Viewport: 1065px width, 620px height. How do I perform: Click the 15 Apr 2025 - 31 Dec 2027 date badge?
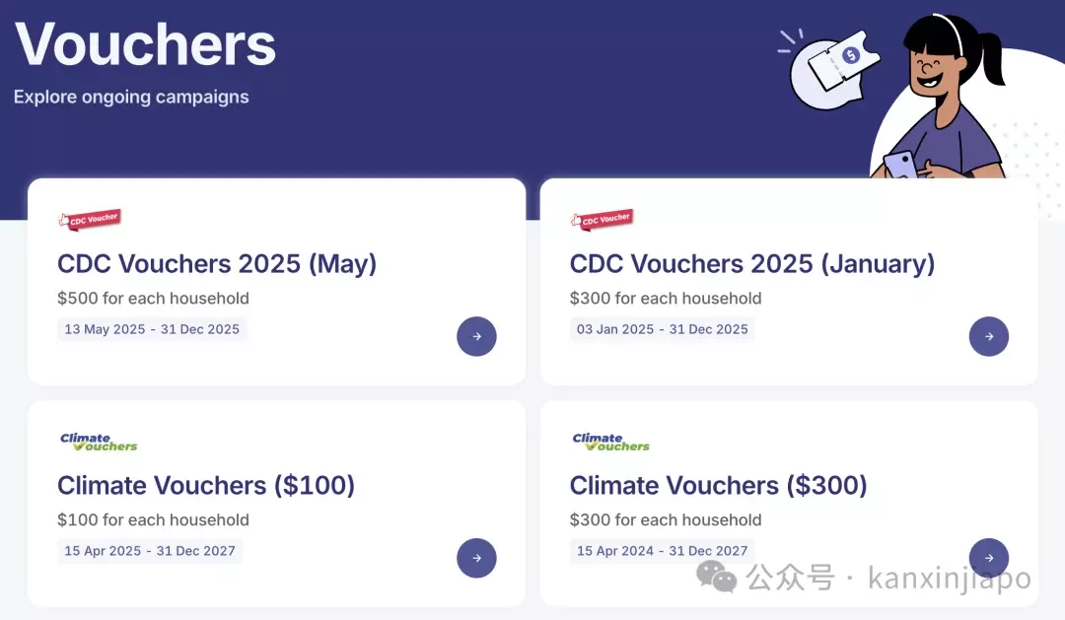coord(150,551)
